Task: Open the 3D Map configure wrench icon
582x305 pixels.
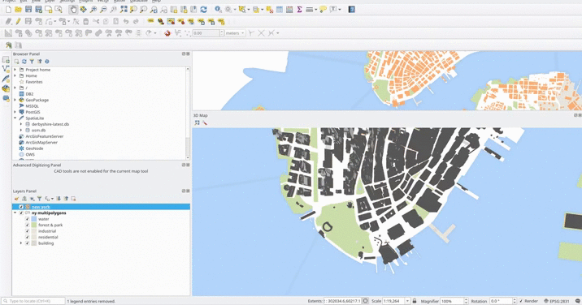Action: point(204,122)
